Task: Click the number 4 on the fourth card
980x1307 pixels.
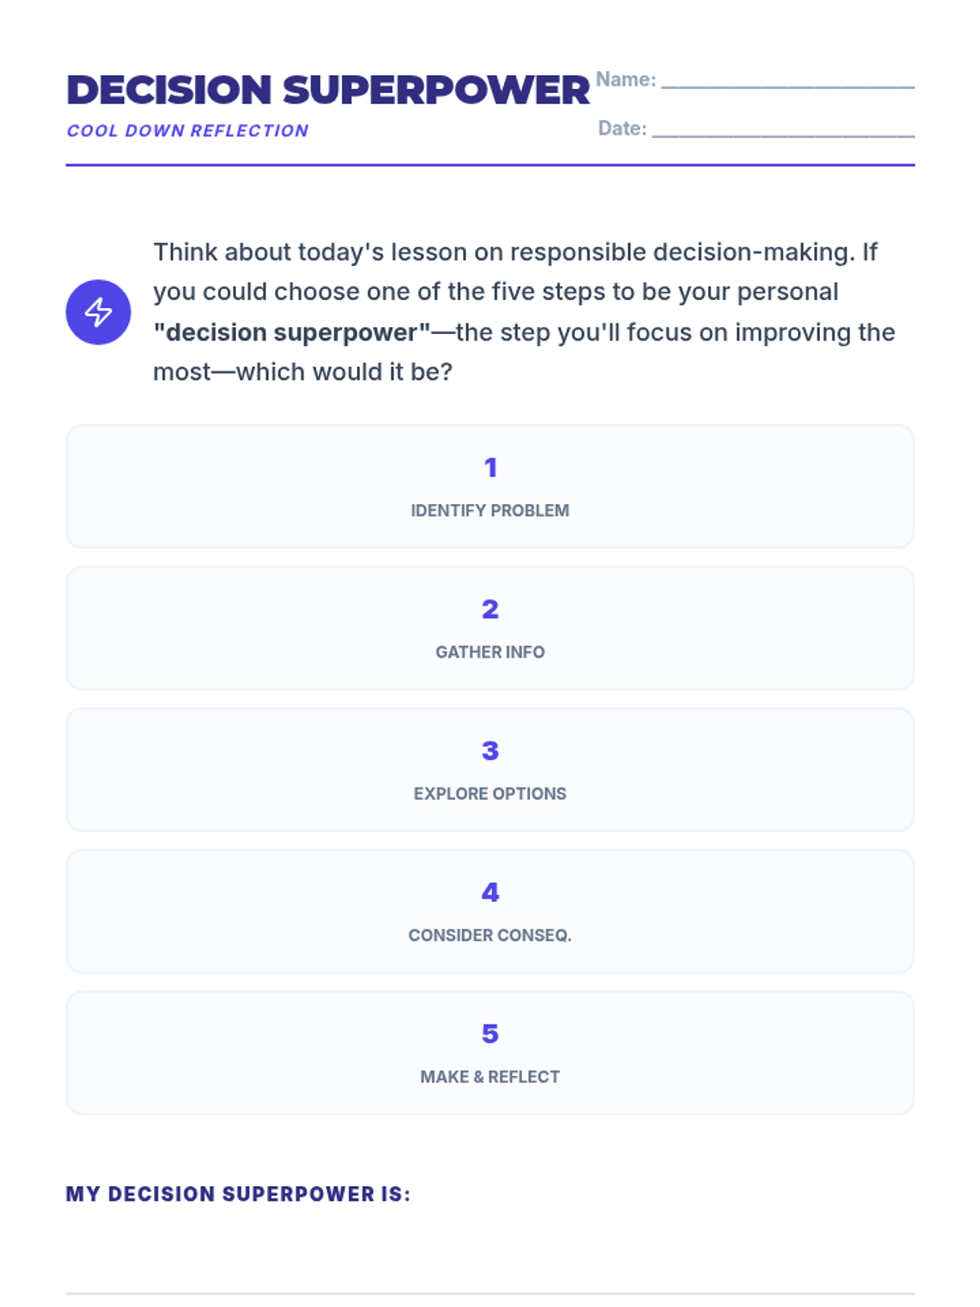Action: tap(490, 892)
